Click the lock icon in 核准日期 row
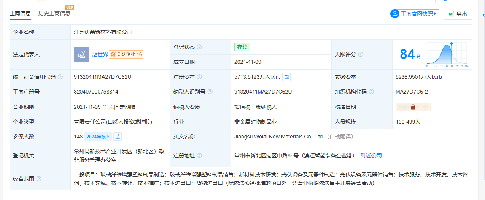Image resolution: width=485 pixels, height=200 pixels. [413, 107]
